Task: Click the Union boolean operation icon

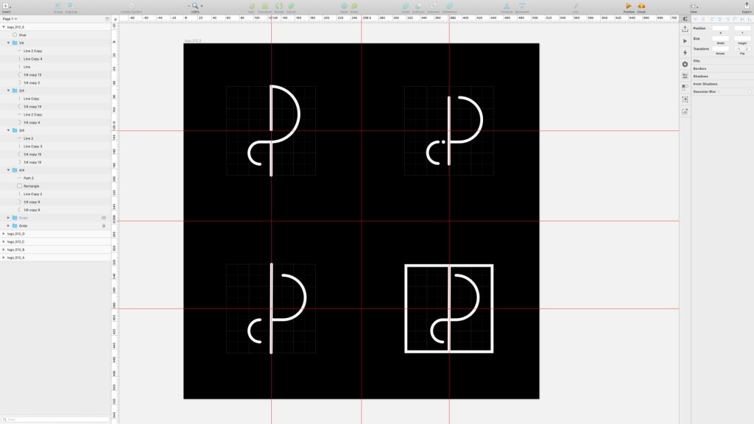Action: pos(406,6)
